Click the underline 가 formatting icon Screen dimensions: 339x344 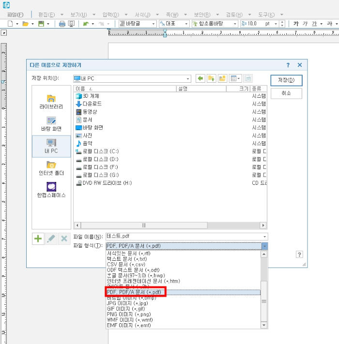click(314, 24)
